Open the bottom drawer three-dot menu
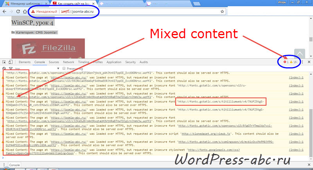 pyautogui.click(x=4, y=165)
